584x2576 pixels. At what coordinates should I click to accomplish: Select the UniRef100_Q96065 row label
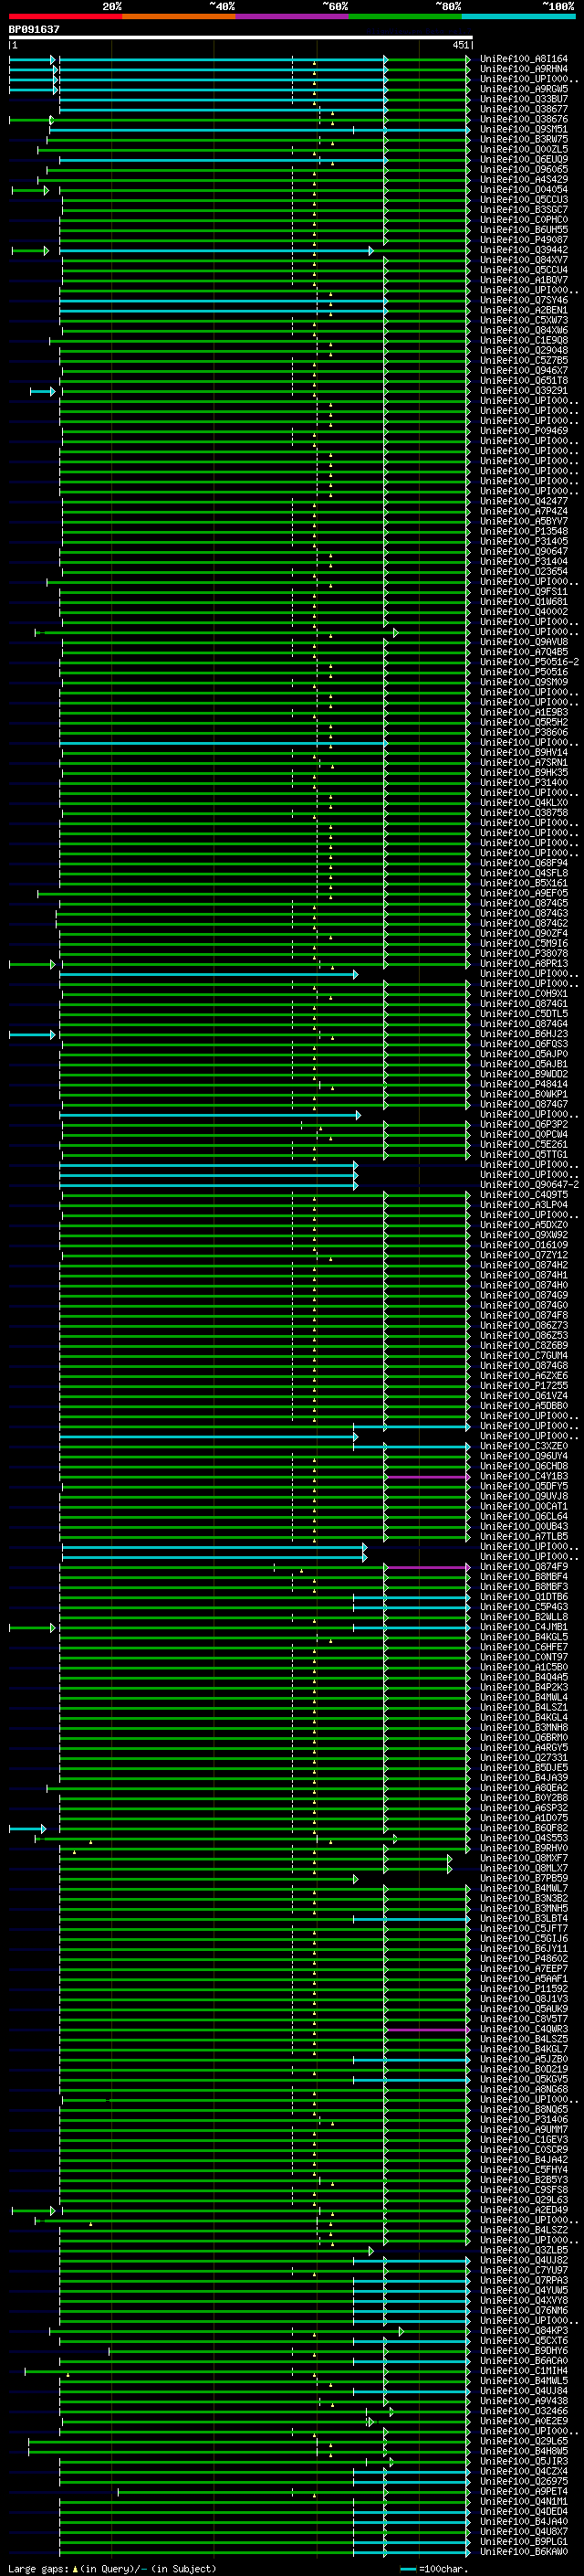click(x=524, y=169)
